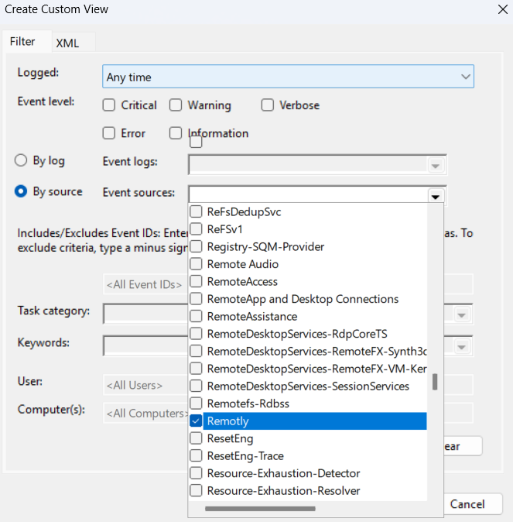This screenshot has width=513, height=522.
Task: Tick the Resource-Exhaustion-Detector source checkbox
Action: point(197,473)
